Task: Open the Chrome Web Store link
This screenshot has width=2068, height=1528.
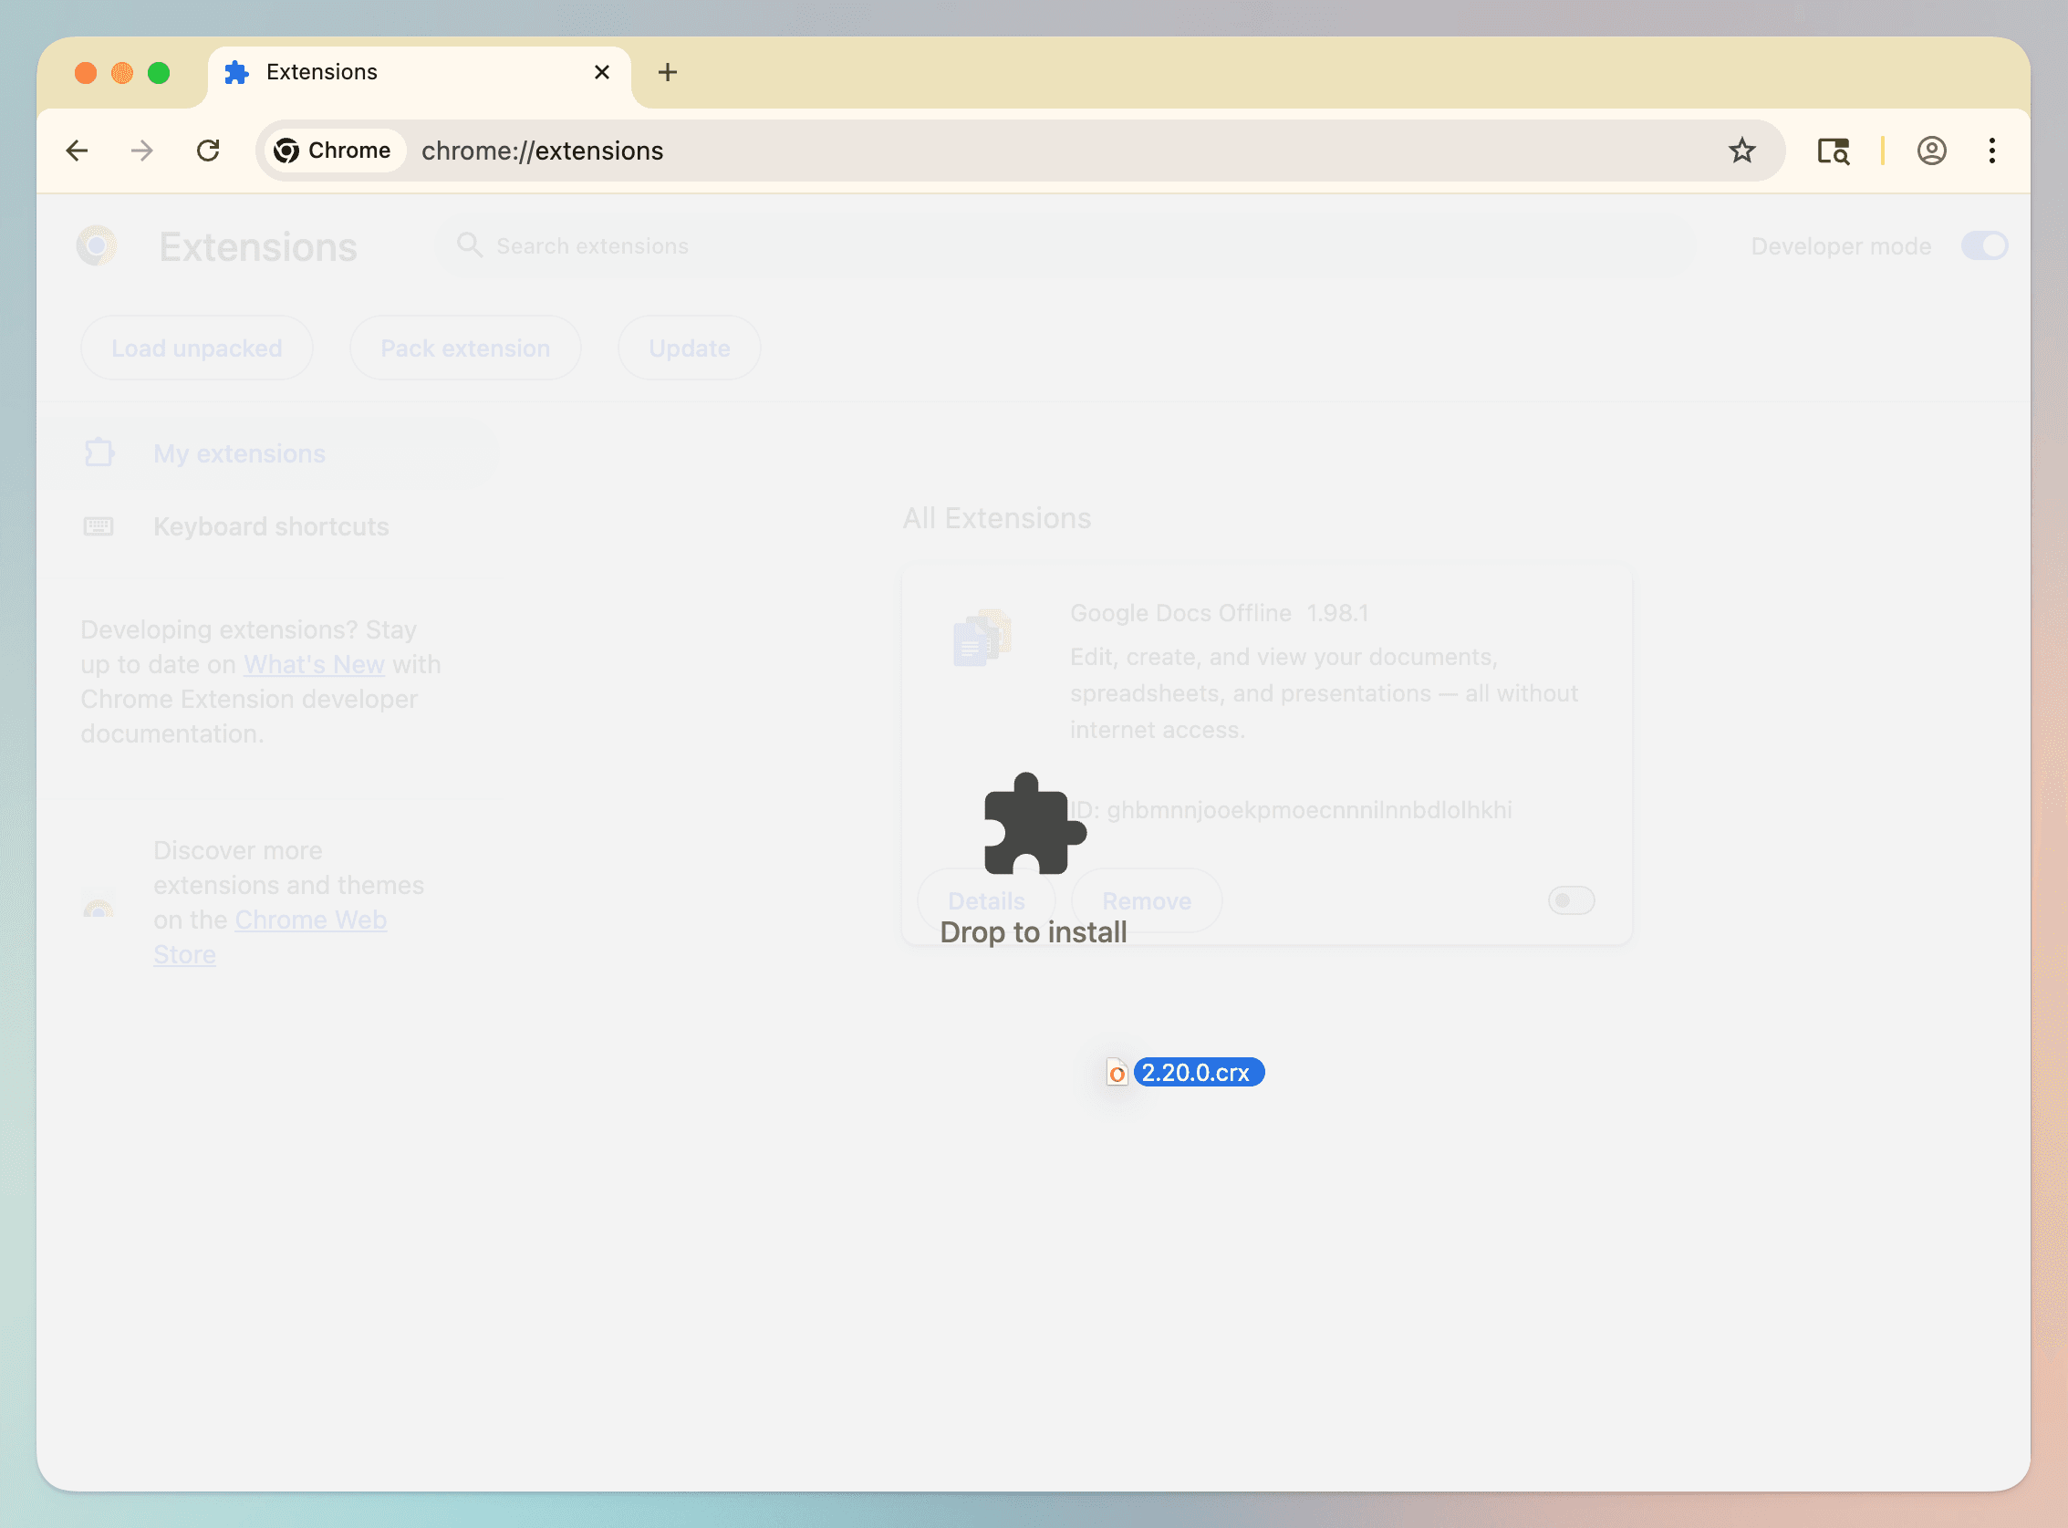Action: coord(310,920)
